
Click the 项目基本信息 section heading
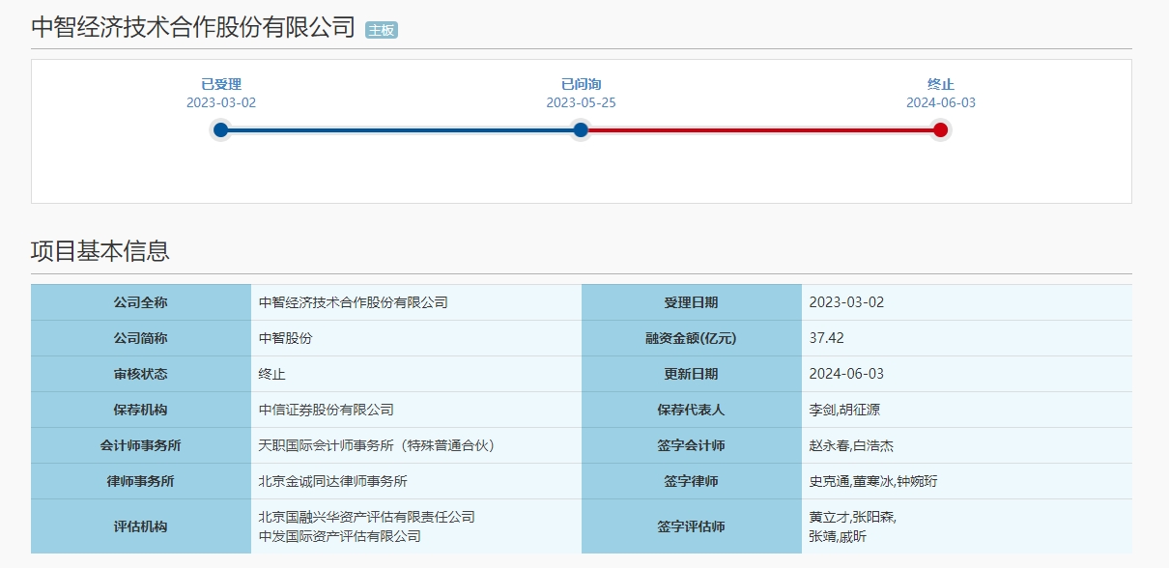[x=100, y=251]
